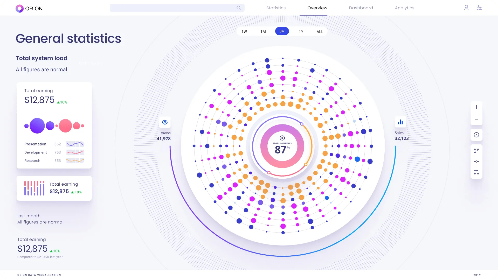
Task: Toggle the Views eye icon
Action: [x=165, y=122]
